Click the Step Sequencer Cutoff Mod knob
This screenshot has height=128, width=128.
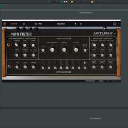94,67
